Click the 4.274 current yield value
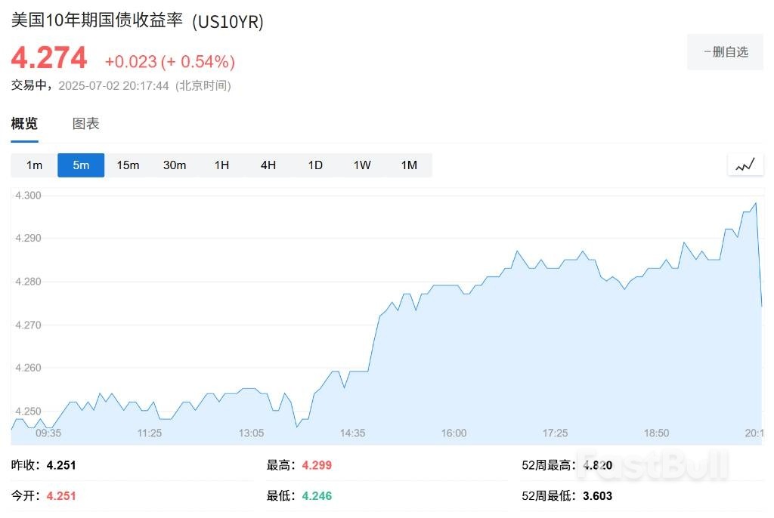The height and width of the screenshot is (518, 774). [x=49, y=58]
